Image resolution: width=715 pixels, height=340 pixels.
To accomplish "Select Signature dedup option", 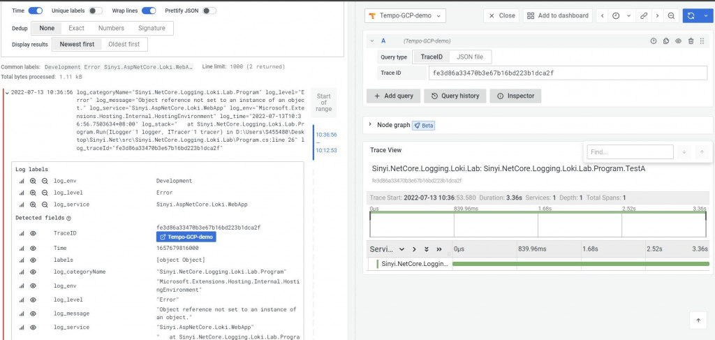I will 152,28.
